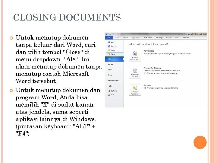The image size is (217, 163).
Task: Click the Undo icon in Quick Access Toolbar
Action: [x=114, y=34]
